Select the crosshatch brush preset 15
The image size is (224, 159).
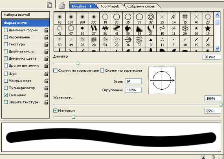coord(185,19)
